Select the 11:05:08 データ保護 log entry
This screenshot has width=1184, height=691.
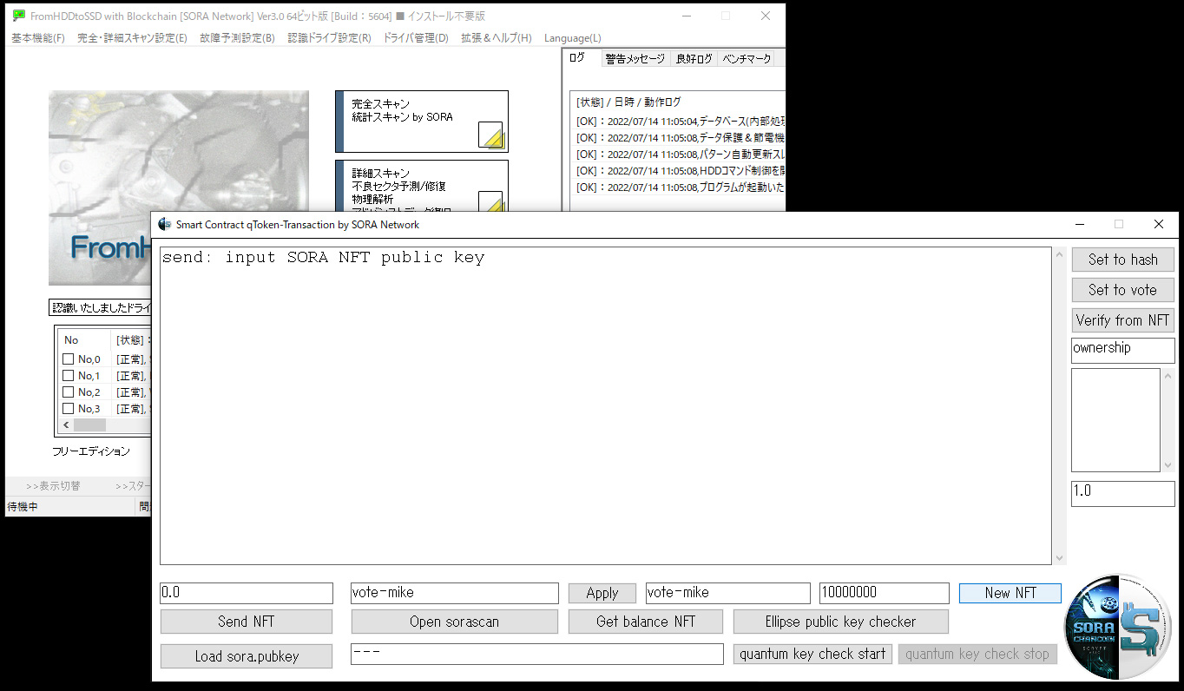pyautogui.click(x=680, y=138)
